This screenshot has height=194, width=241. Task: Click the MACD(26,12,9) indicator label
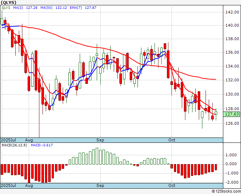(x=14, y=145)
